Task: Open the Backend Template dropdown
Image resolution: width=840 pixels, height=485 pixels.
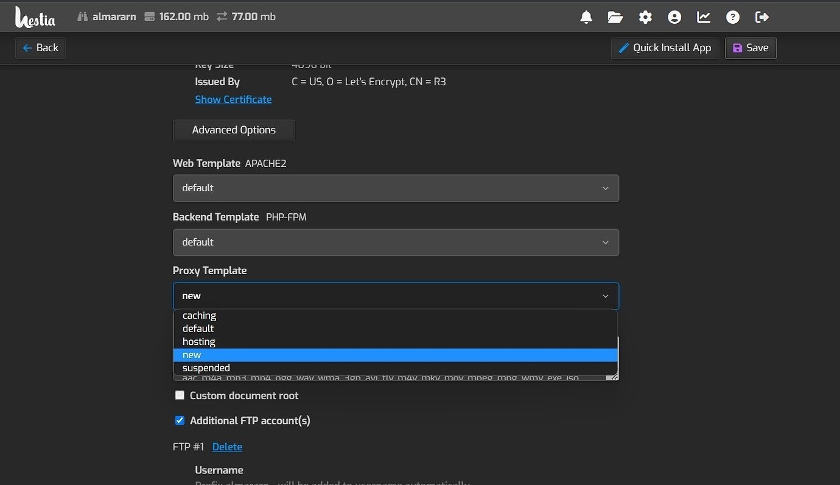Action: (x=396, y=242)
